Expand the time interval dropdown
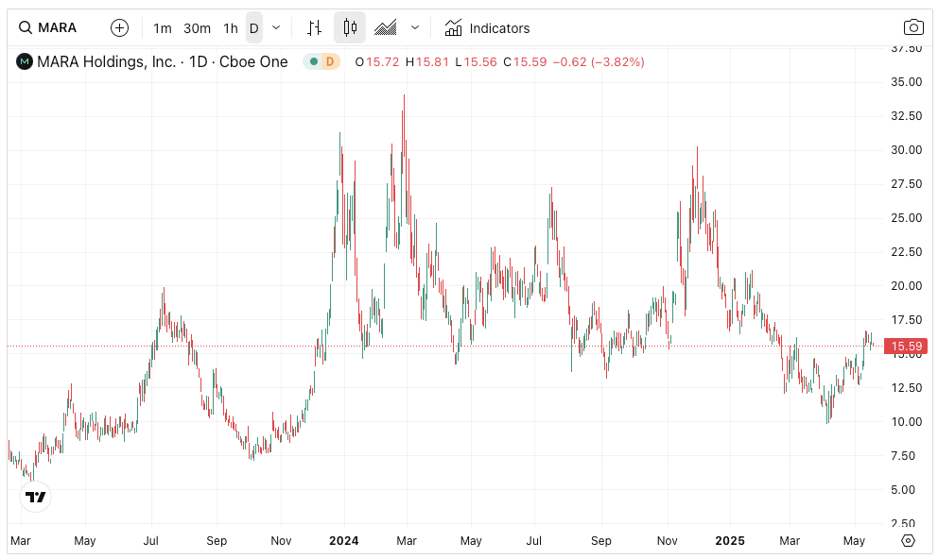Viewport: 938px width, 559px height. (x=276, y=28)
